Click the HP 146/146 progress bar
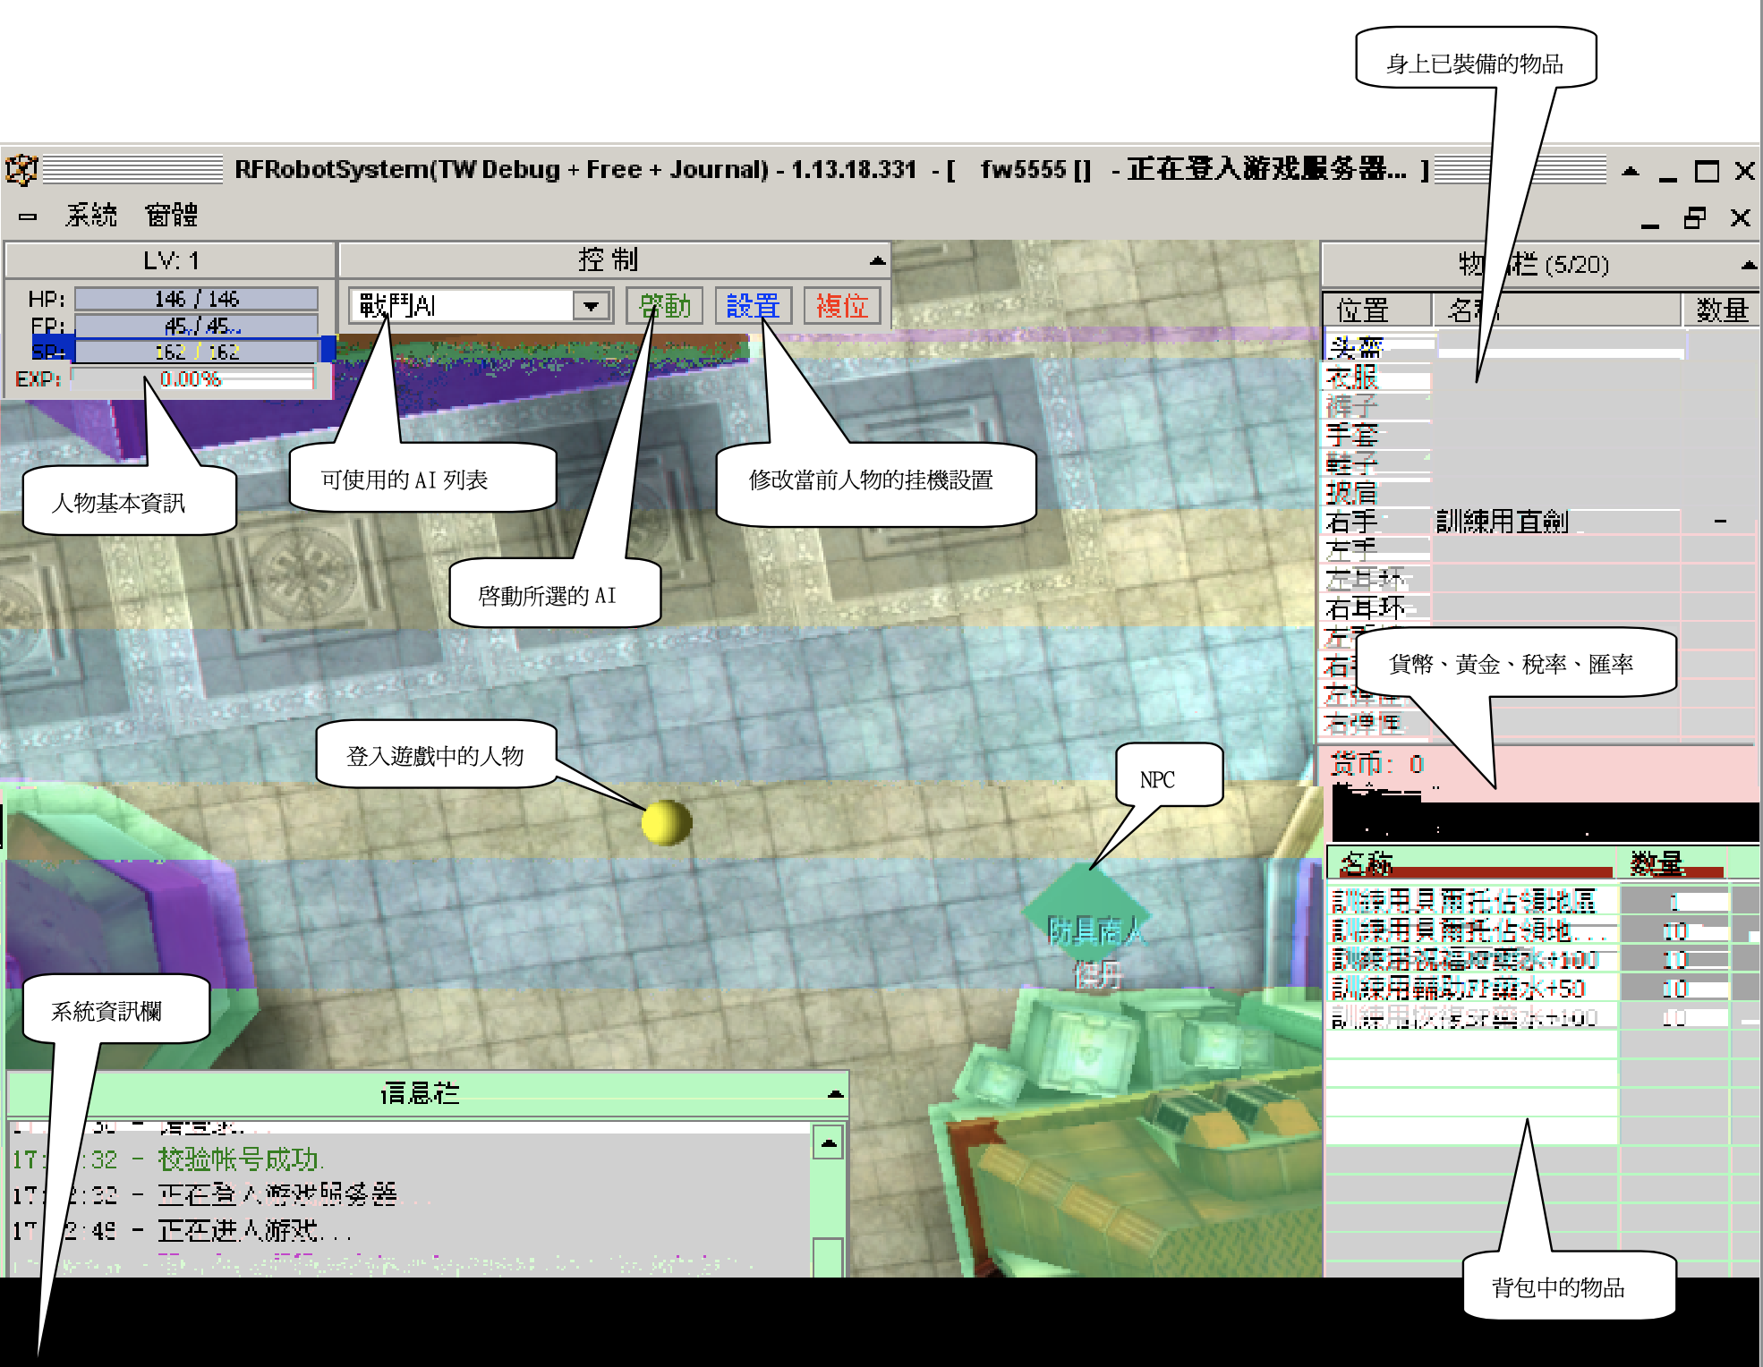 click(196, 299)
